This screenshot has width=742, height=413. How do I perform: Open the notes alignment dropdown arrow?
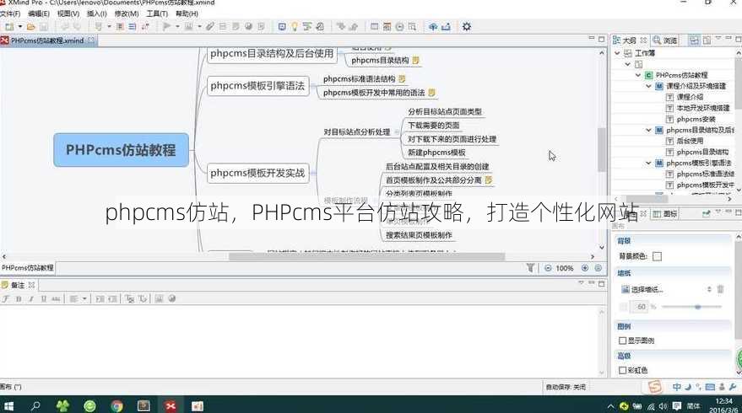click(84, 298)
